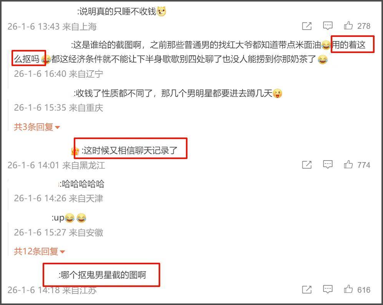Screen dimensions: 383x305
Task: Select comment 这时候又相信聊天记录了
Action: 131,151
